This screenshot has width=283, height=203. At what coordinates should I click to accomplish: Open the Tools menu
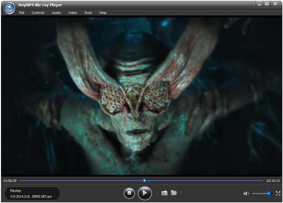point(88,13)
